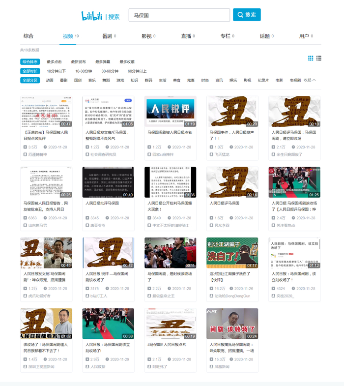
Task: Visit uploader 超级皇帝之王 profile
Action: click(x=163, y=296)
